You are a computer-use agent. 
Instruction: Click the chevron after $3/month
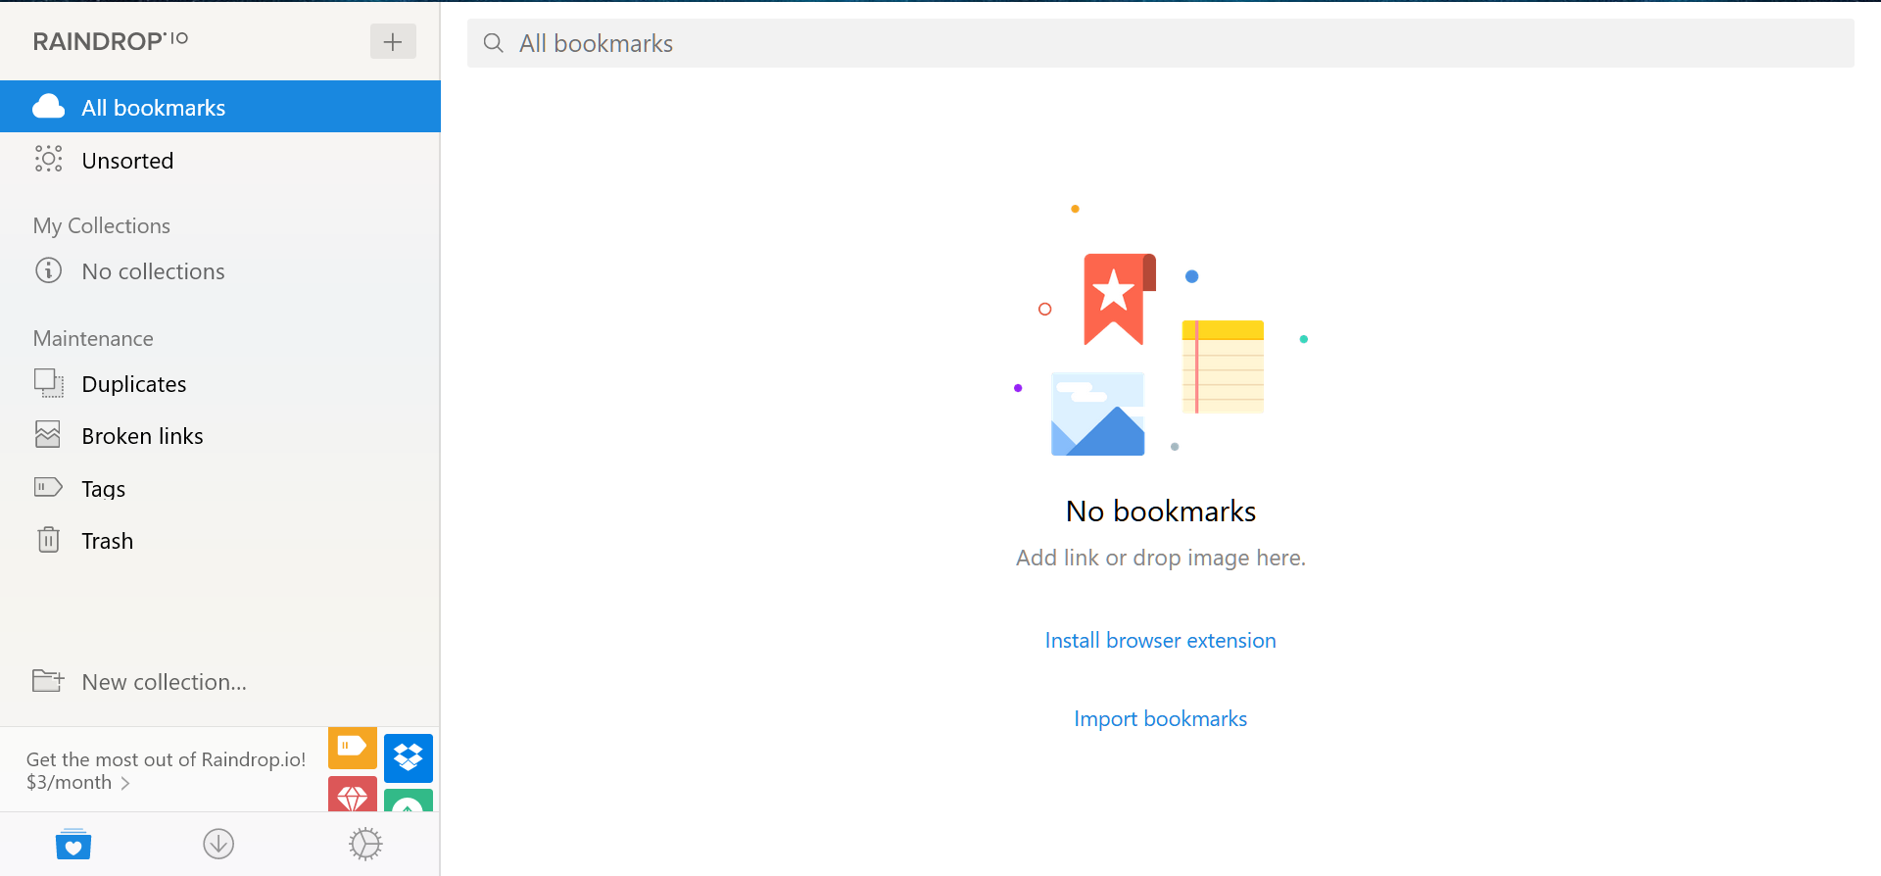point(125,783)
